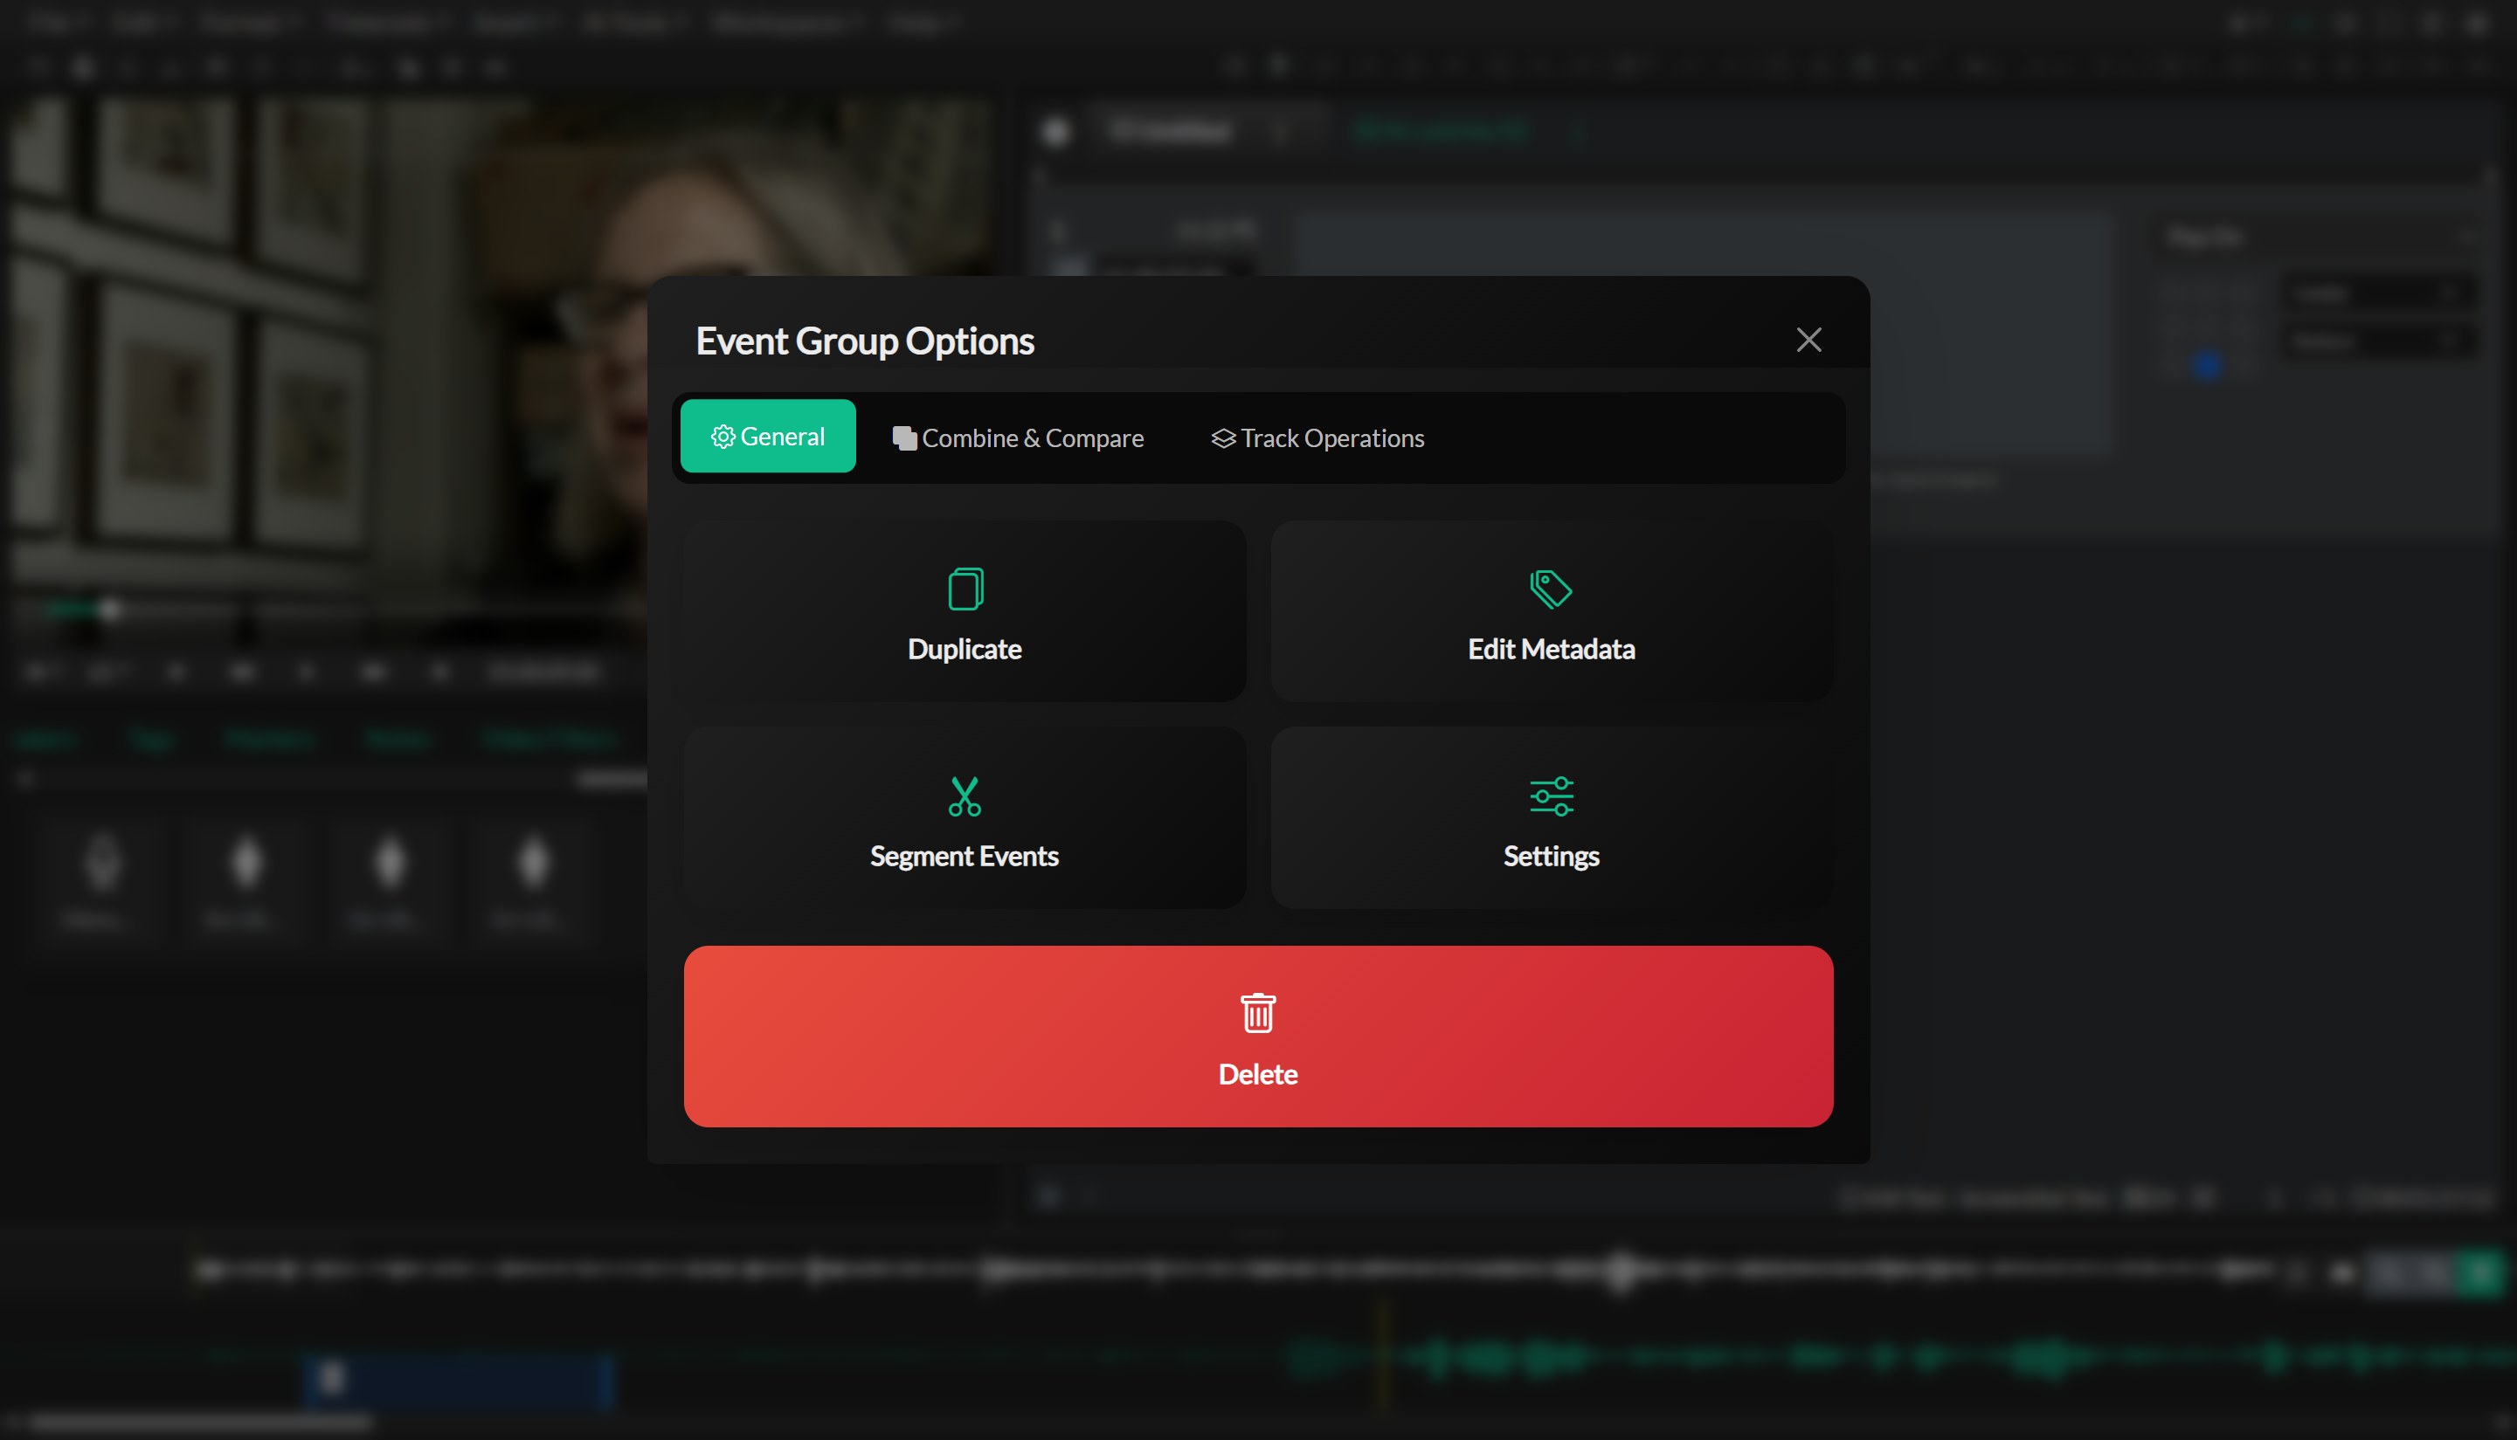
Task: Click the gear icon on the General tab
Action: tap(723, 436)
